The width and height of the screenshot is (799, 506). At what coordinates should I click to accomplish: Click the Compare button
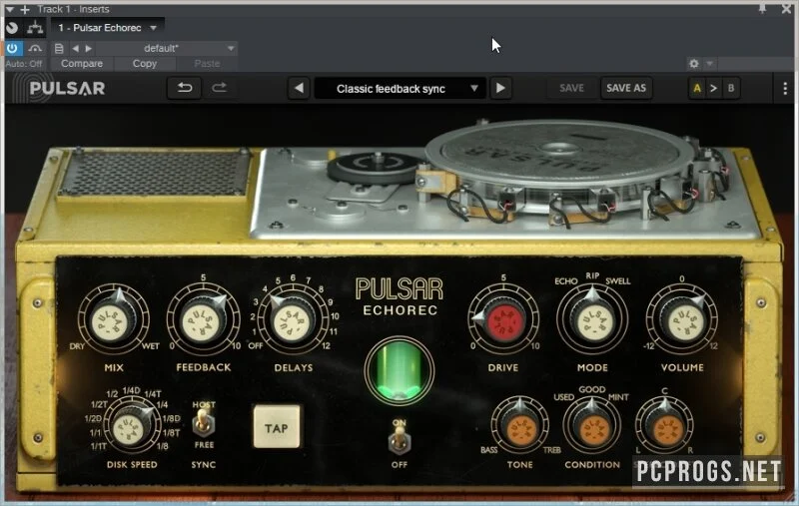(x=82, y=64)
